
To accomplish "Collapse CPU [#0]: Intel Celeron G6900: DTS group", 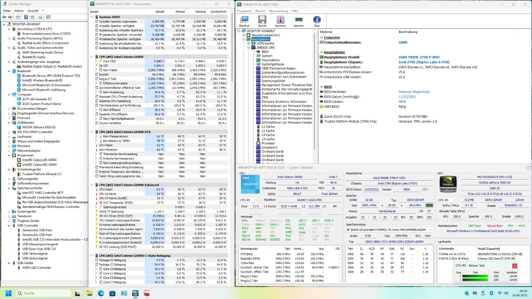I will click(92, 132).
